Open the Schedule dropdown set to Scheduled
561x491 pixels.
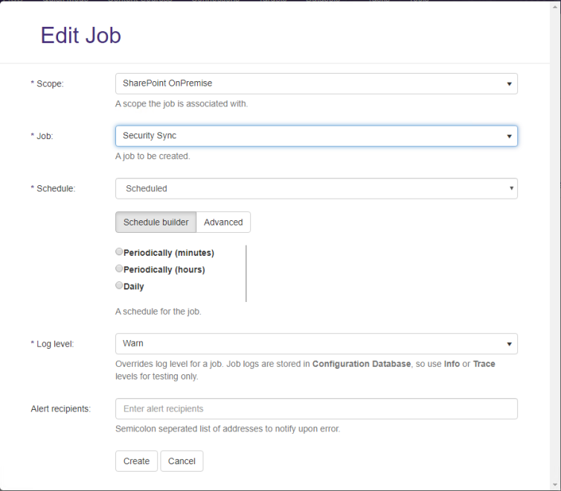[316, 189]
